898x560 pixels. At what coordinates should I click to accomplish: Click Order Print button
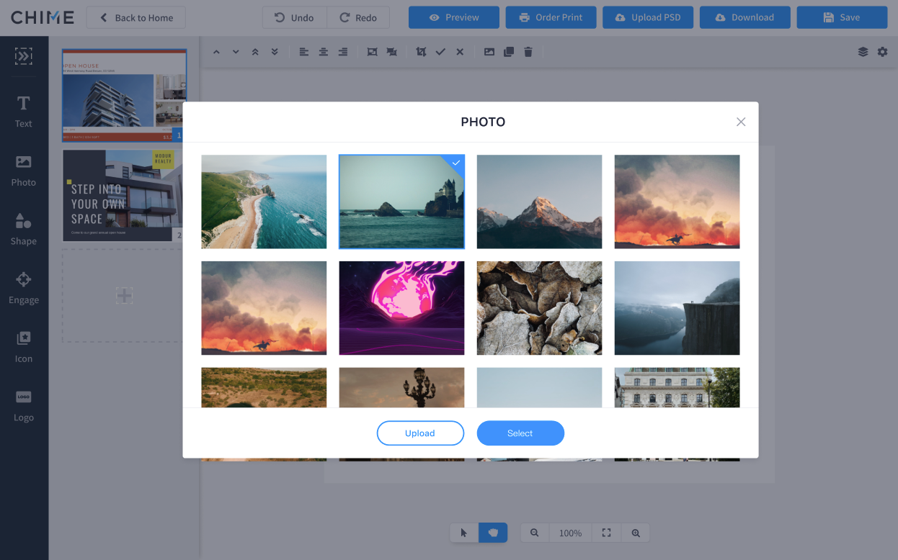click(x=551, y=17)
